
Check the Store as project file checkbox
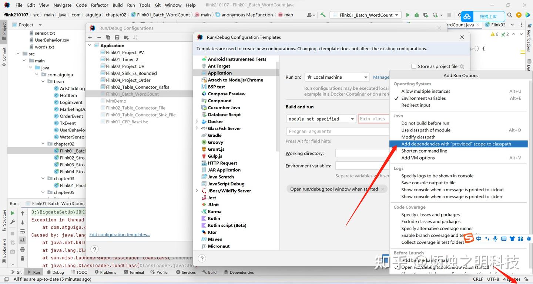pos(413,66)
